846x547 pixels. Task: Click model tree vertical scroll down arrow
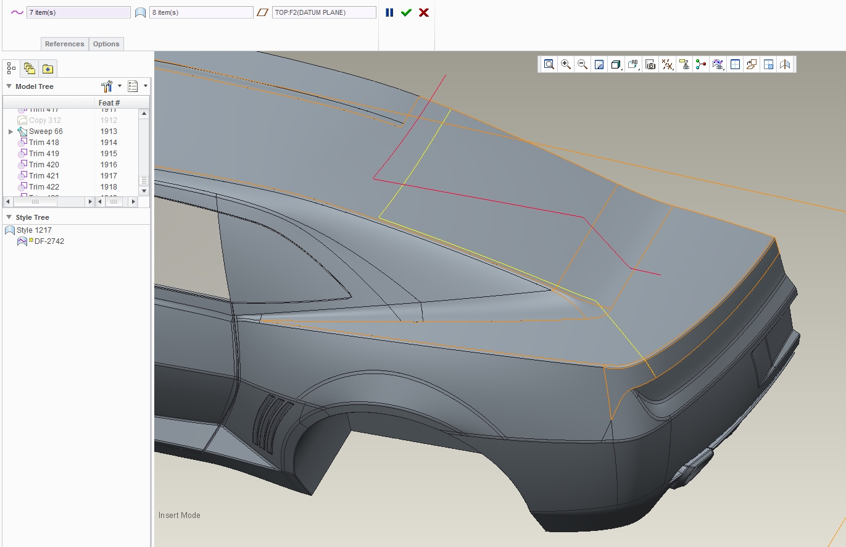[144, 191]
